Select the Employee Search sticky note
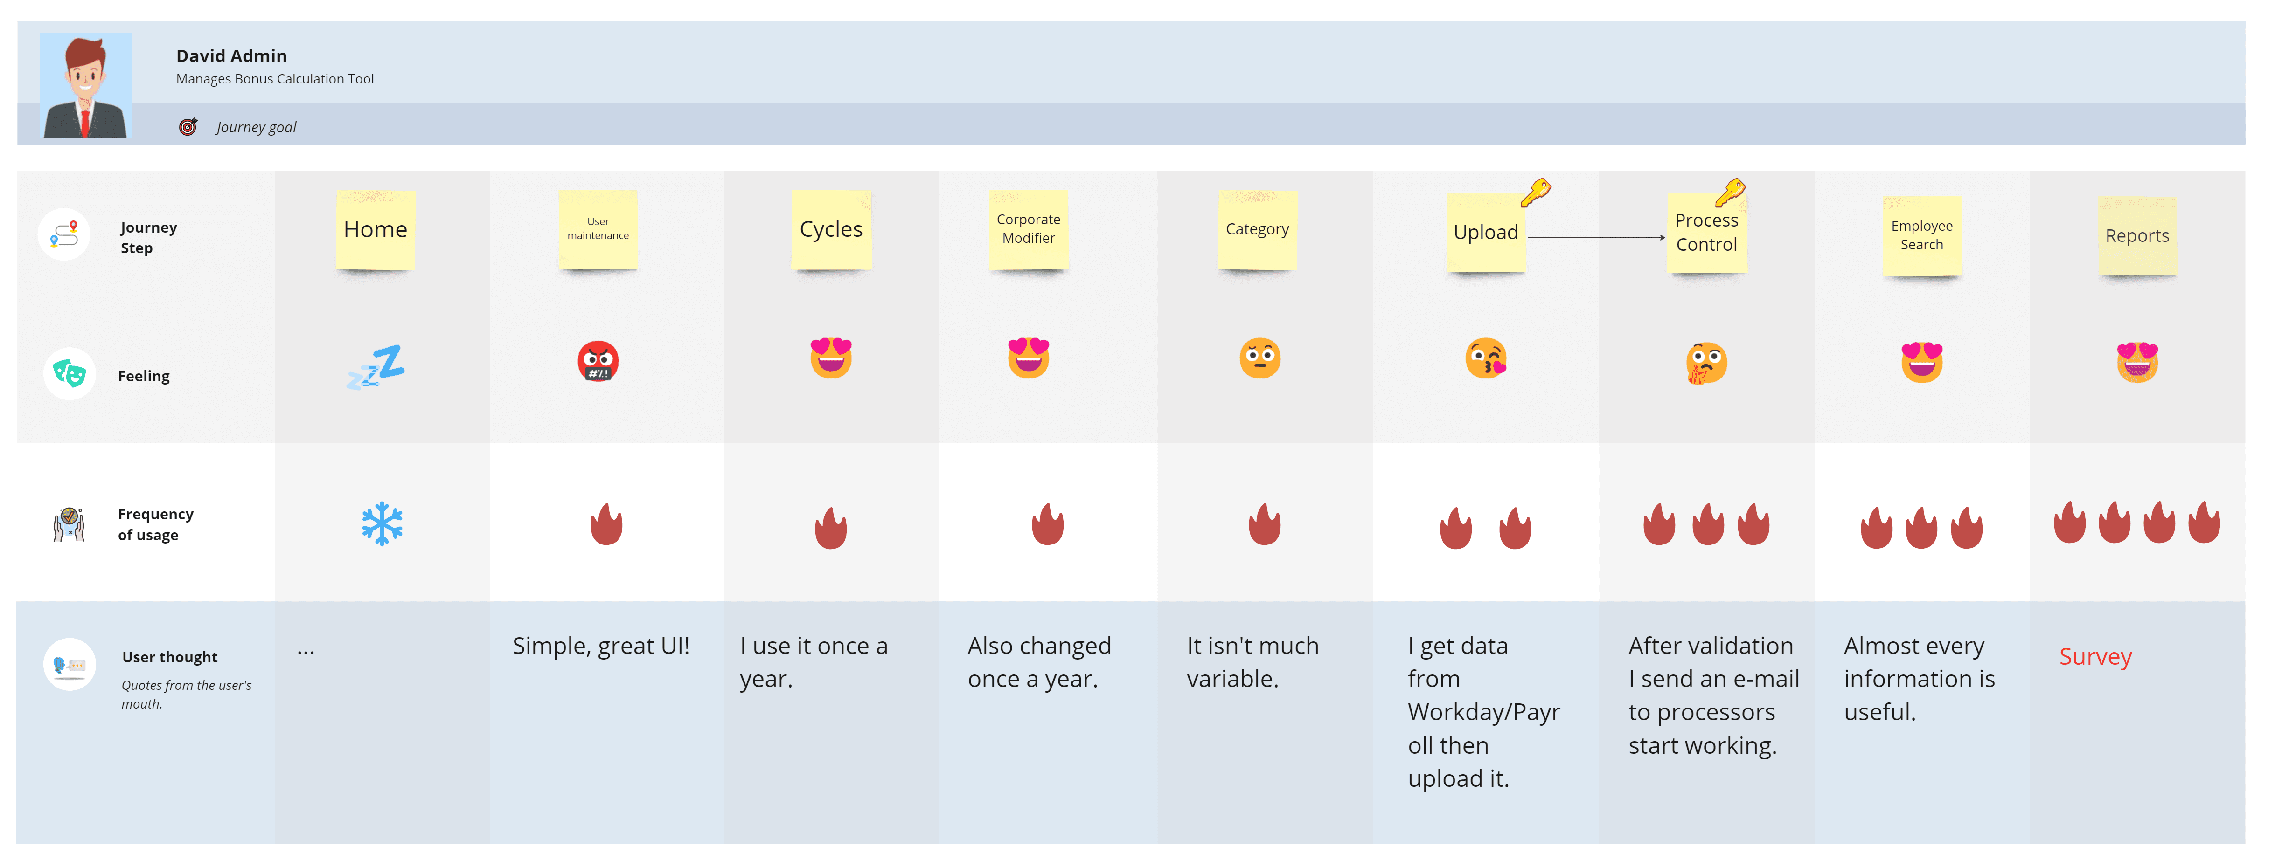Image resolution: width=2275 pixels, height=860 pixels. tap(1922, 236)
